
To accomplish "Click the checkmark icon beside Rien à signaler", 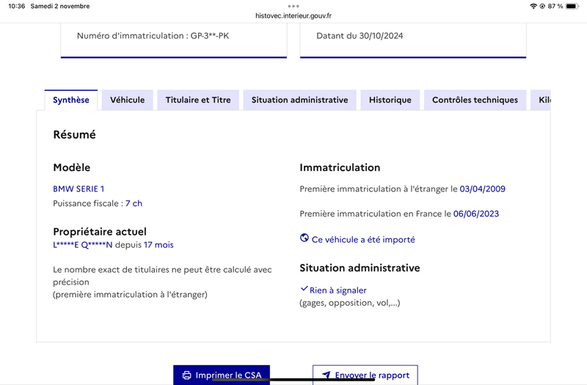I will click(304, 289).
